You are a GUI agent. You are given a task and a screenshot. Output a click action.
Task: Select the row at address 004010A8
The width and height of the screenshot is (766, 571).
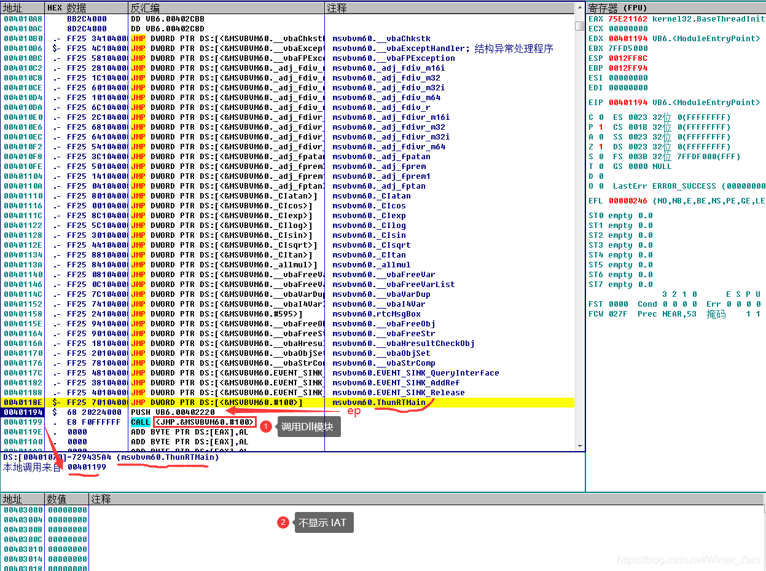coord(287,19)
